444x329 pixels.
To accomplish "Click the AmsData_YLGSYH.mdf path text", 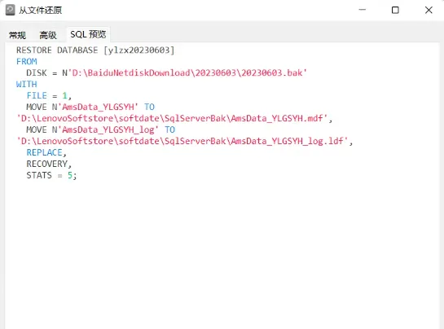I will coord(173,118).
